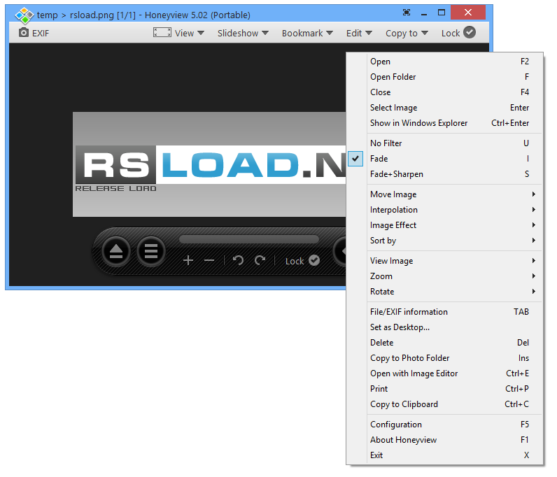The width and height of the screenshot is (557, 477).
Task: Click the fullscreen icon in title bar
Action: (x=407, y=13)
